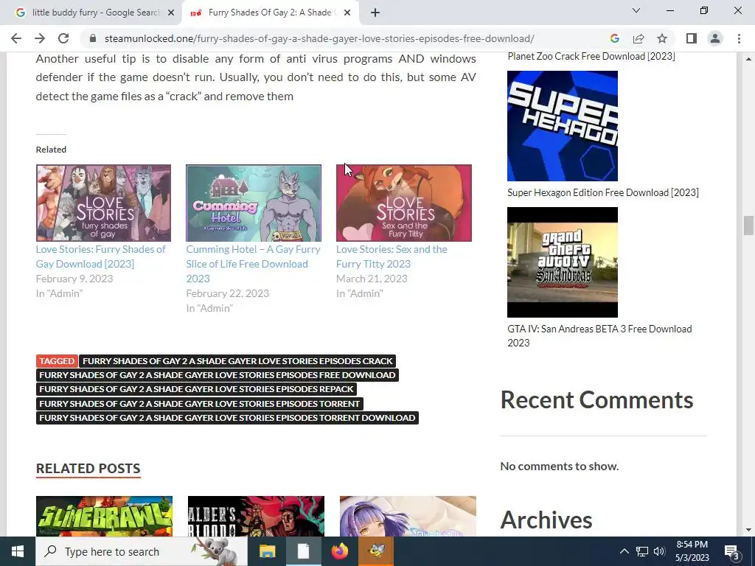The width and height of the screenshot is (755, 566).
Task: Select the 'Furry Shades Of Gay 2' tab
Action: [270, 13]
